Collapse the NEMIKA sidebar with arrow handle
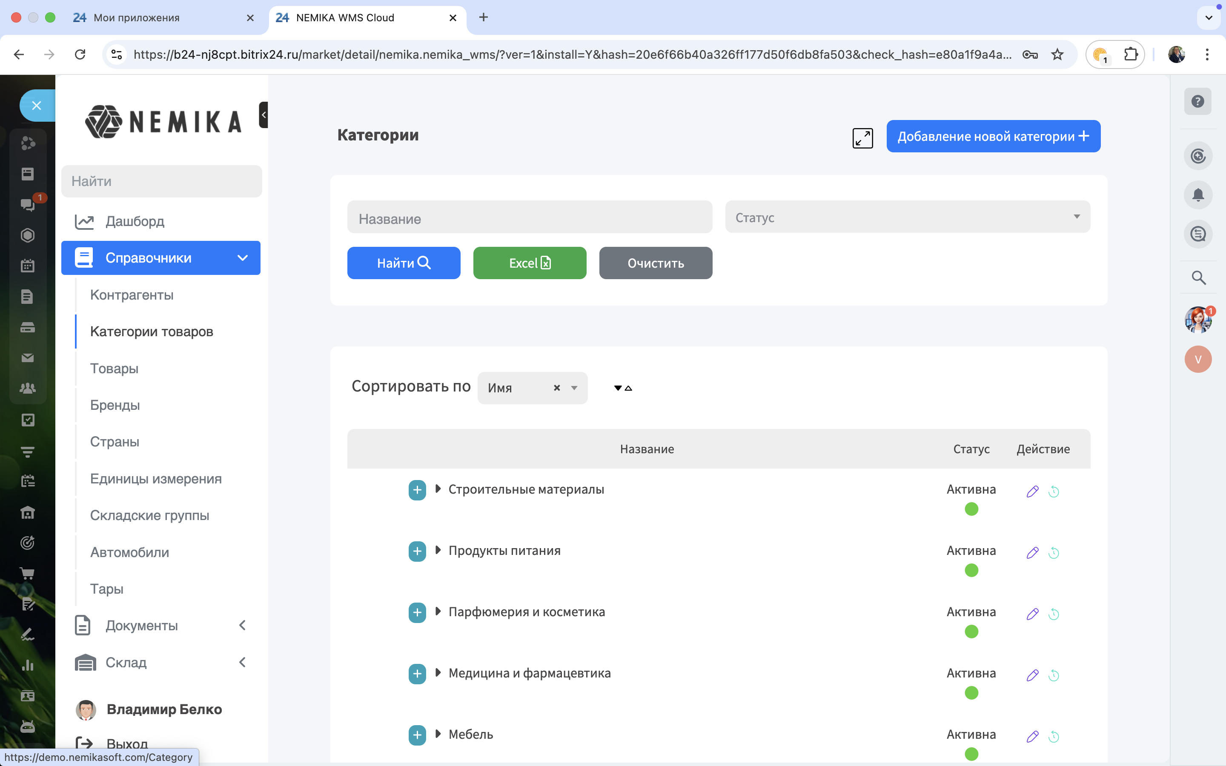The image size is (1226, 766). (x=264, y=114)
